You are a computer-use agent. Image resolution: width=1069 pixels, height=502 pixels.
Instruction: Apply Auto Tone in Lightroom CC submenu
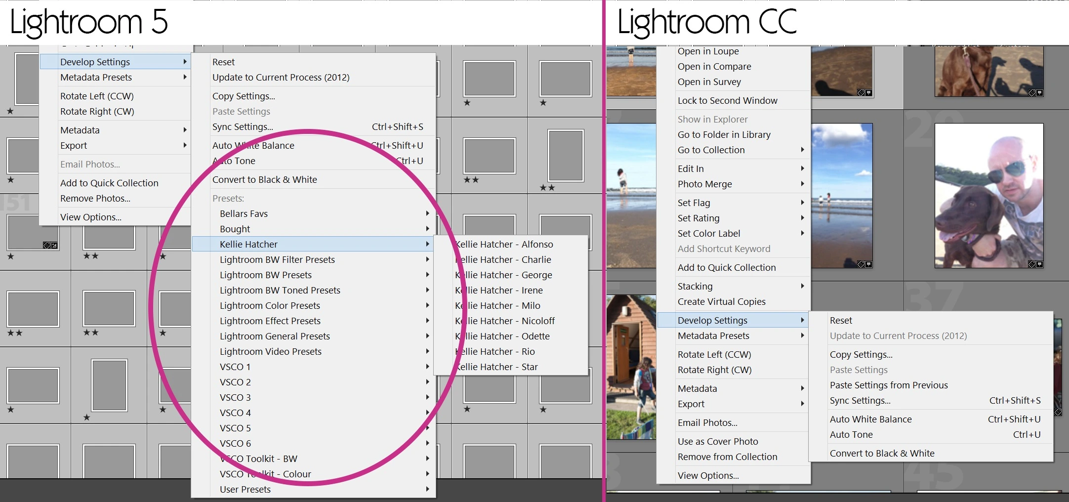pos(931,434)
